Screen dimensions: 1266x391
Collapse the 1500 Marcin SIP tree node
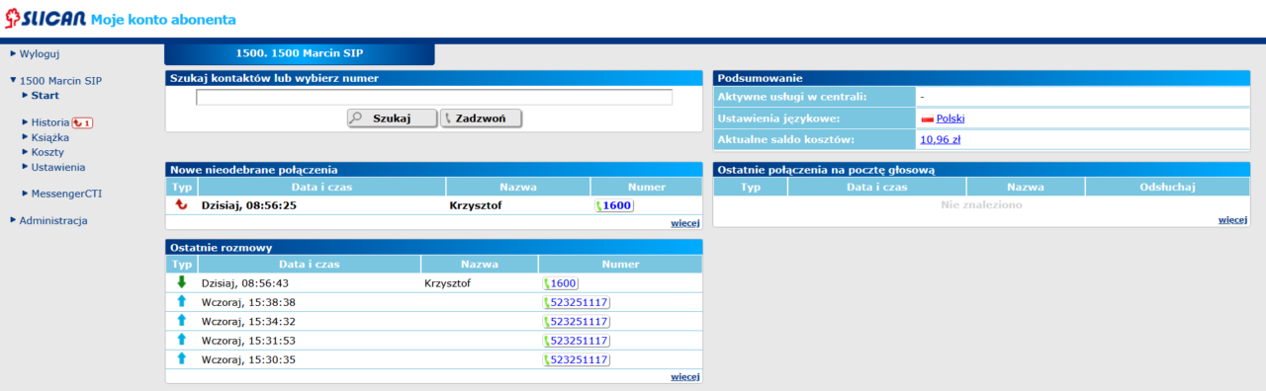(13, 81)
